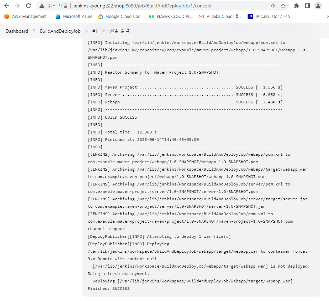This screenshot has width=329, height=301.
Task: Click the 'Finished at: 2023-06-14T14:46:43+09:00' line
Action: pyautogui.click(x=143, y=140)
